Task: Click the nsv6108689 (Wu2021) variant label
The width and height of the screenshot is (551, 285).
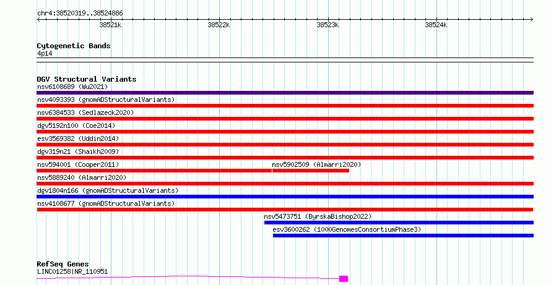Action: coord(72,87)
